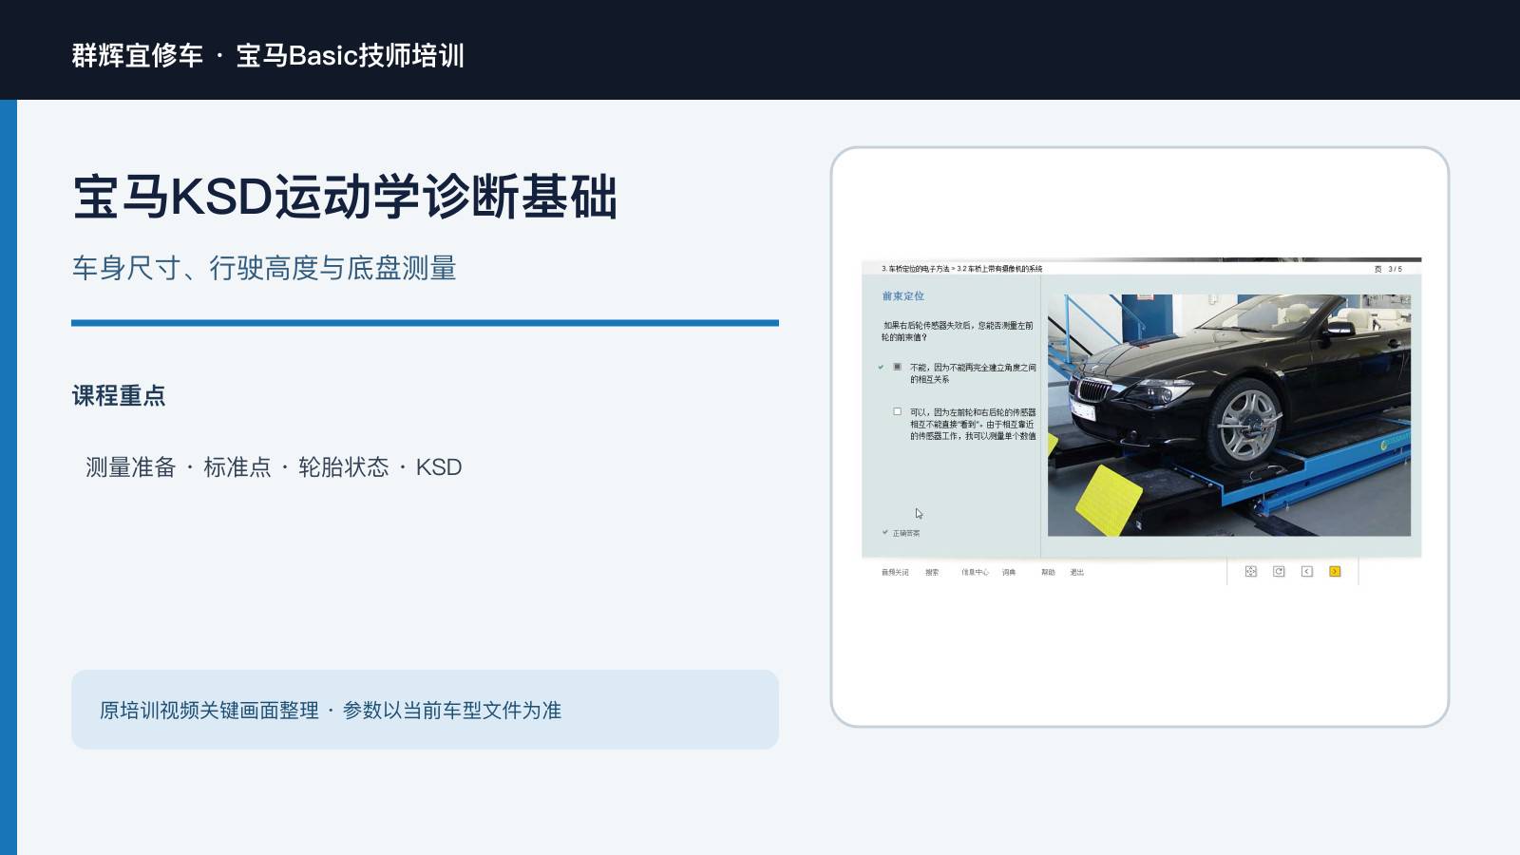
Task: Click the 正确答案 label below the answers
Action: [x=906, y=533]
